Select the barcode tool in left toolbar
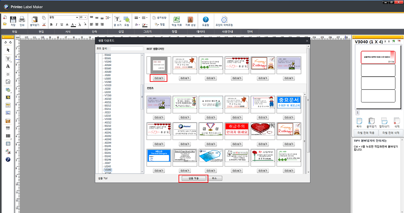 click(8, 136)
